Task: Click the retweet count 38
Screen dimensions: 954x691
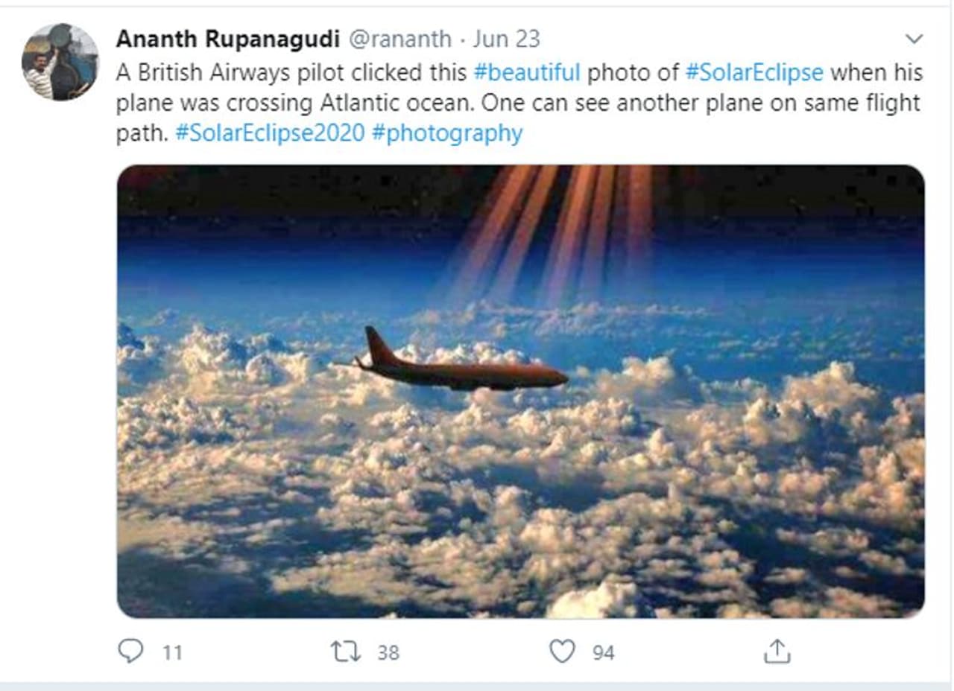Action: (388, 653)
